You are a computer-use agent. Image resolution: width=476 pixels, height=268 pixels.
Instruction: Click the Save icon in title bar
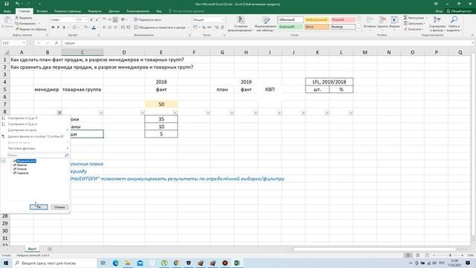point(7,4)
